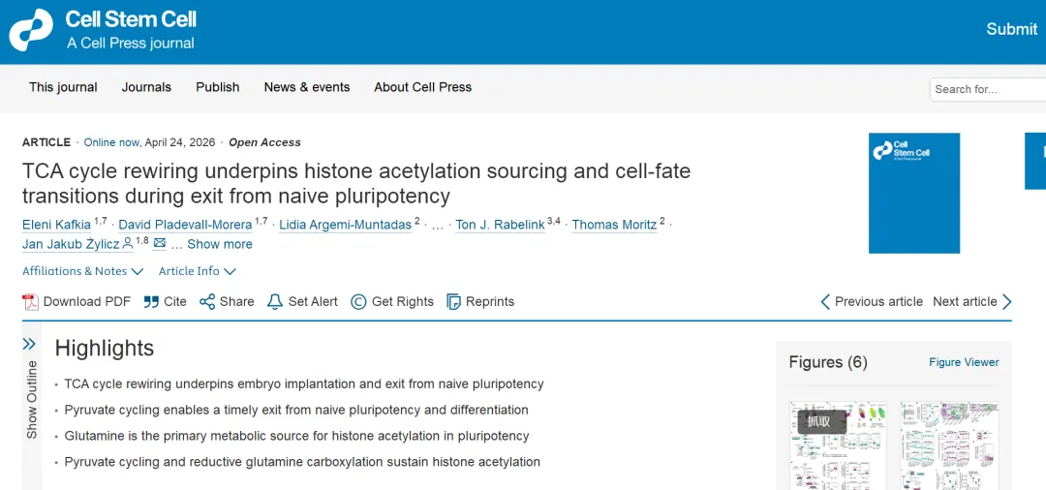Go to the previous article using the left chevron
Image resolution: width=1046 pixels, height=490 pixels.
tap(825, 302)
